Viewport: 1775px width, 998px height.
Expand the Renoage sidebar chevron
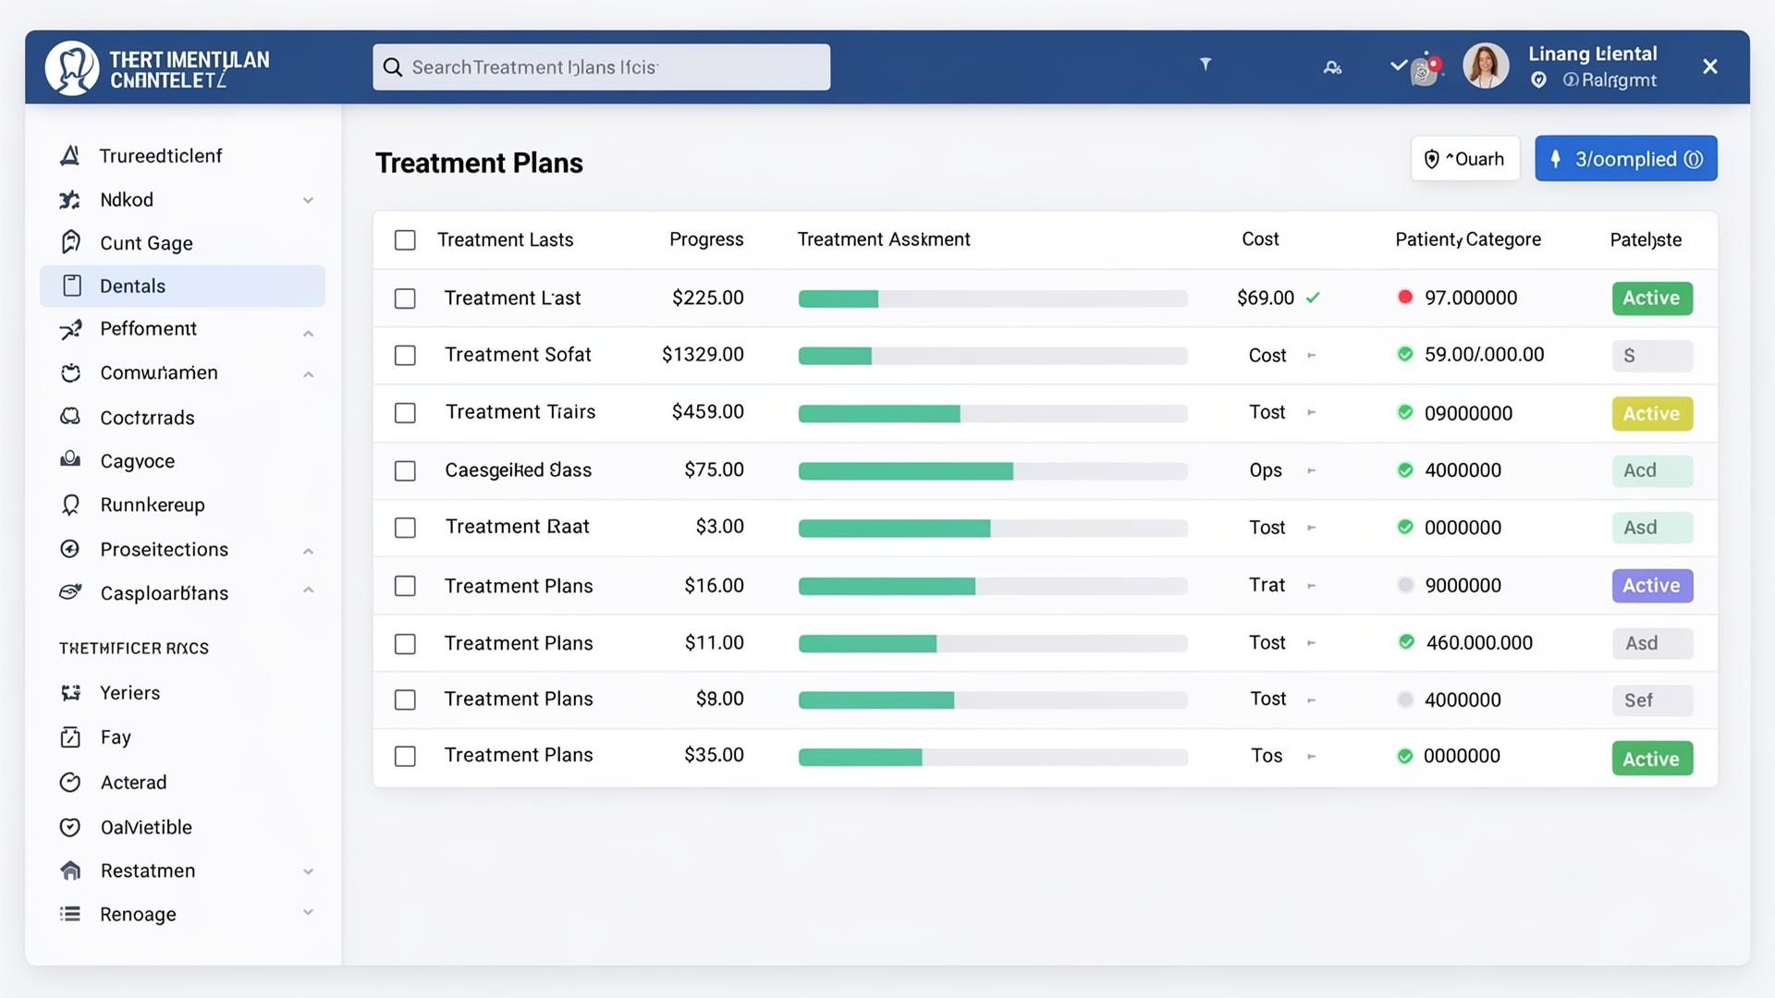(x=308, y=912)
